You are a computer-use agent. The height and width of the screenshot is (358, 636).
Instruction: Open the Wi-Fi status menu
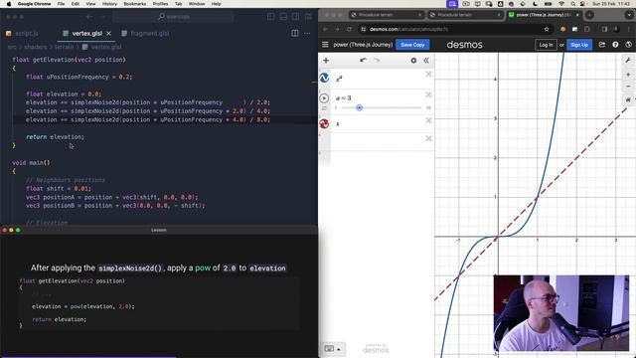tap(561, 4)
